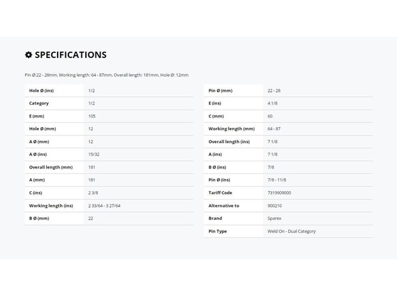Click the SPECIFICATIONS heading
The image size is (397, 297).
click(70, 55)
